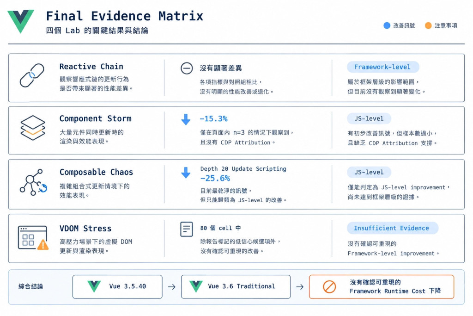This screenshot has height=316, width=473.
Task: Click the orange Framework Runtime Cost 下降 box
Action: point(382,287)
